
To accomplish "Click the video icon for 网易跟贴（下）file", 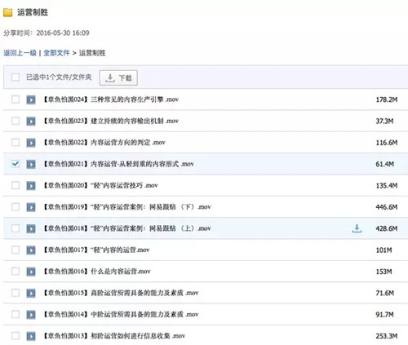I will [31, 207].
